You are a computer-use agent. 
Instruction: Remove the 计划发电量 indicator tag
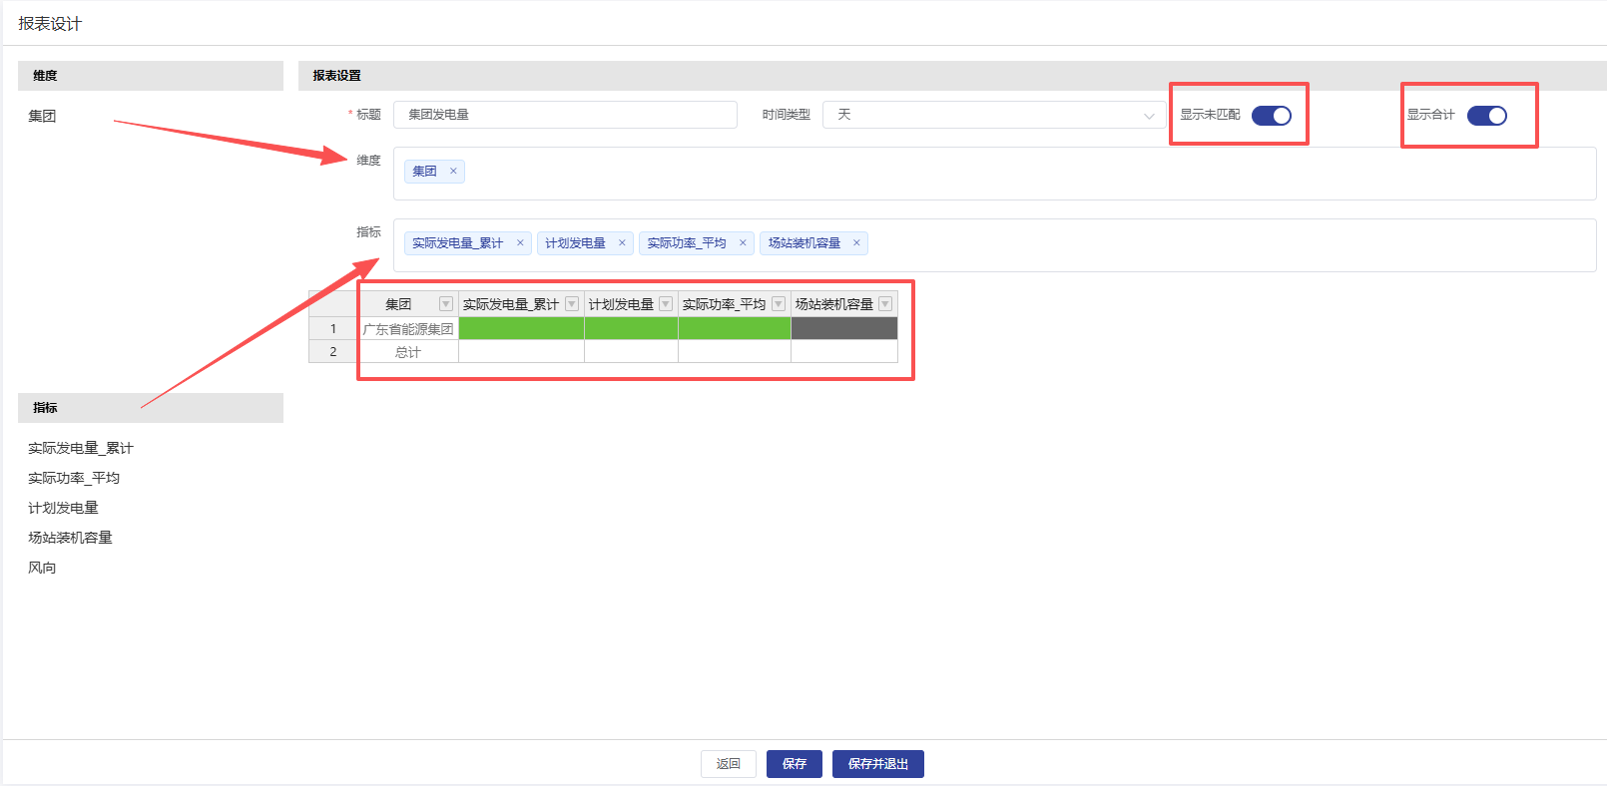(622, 243)
